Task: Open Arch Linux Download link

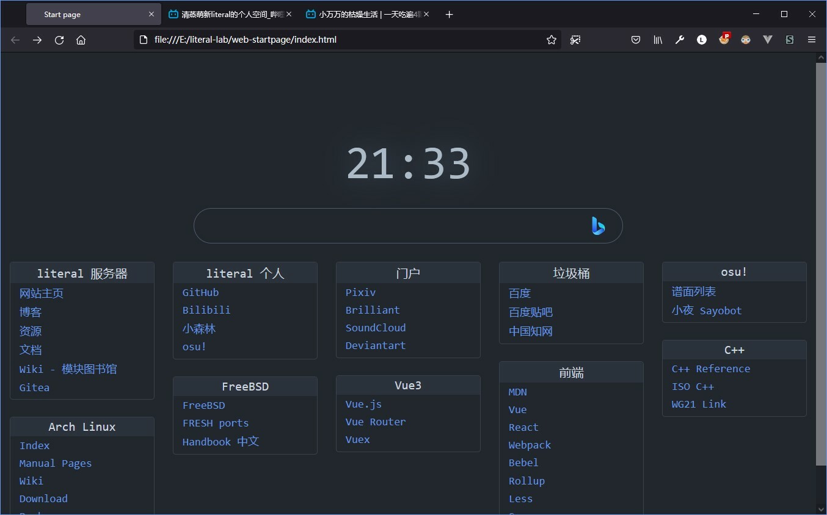Action: (43, 499)
